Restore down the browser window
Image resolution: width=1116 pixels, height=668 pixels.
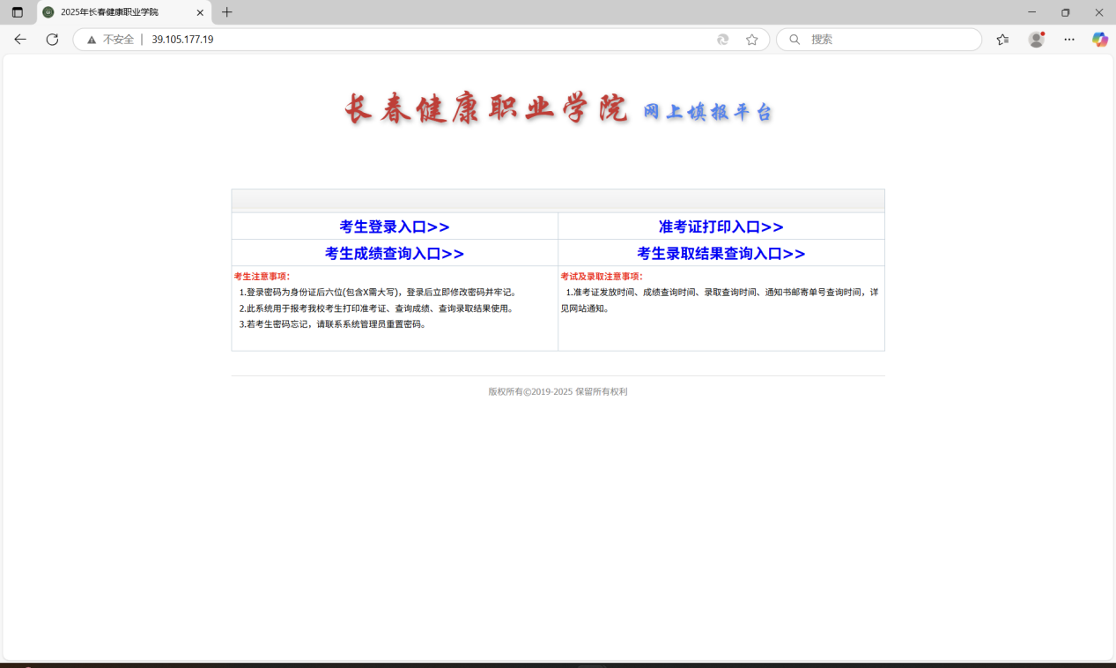tap(1066, 12)
